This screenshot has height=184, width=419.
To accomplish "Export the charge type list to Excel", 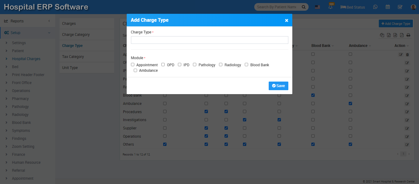I will tap(388, 35).
